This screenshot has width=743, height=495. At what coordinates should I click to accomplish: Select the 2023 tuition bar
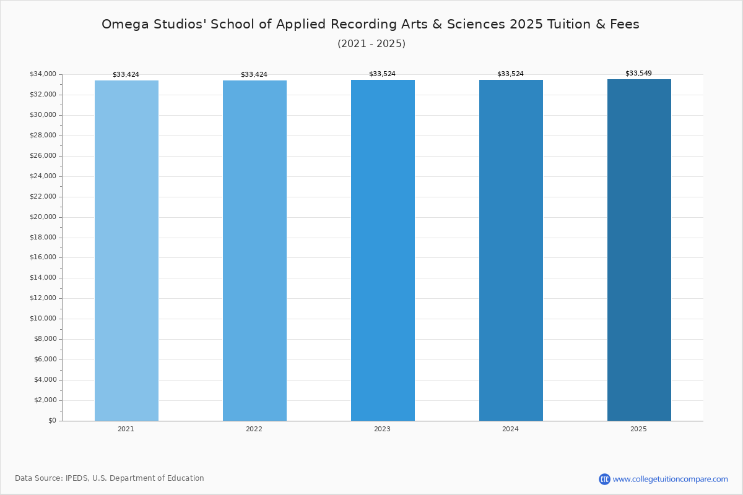pos(383,251)
